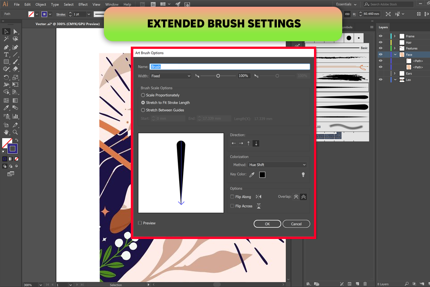Select the Pen tool
This screenshot has width=430, height=287.
(x=6, y=47)
